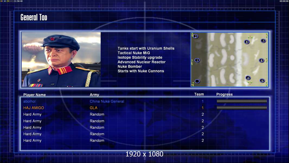
Task: Select player name "HAJ AMIGO"
Action: [34, 108]
